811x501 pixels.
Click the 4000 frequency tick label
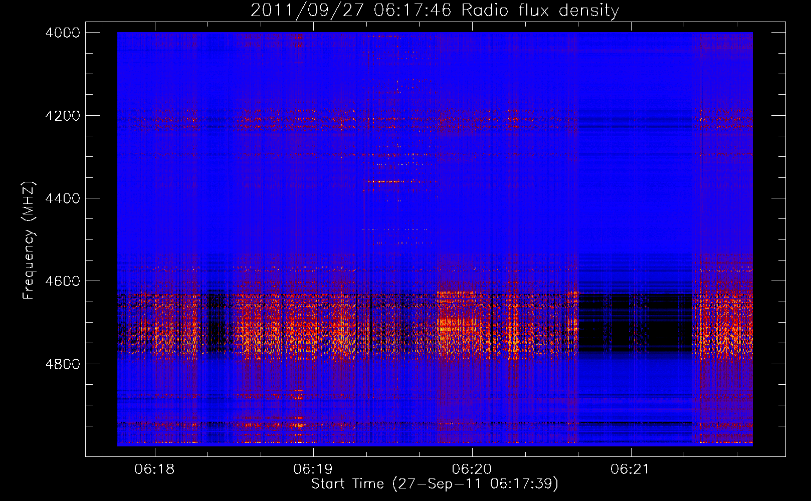point(63,33)
